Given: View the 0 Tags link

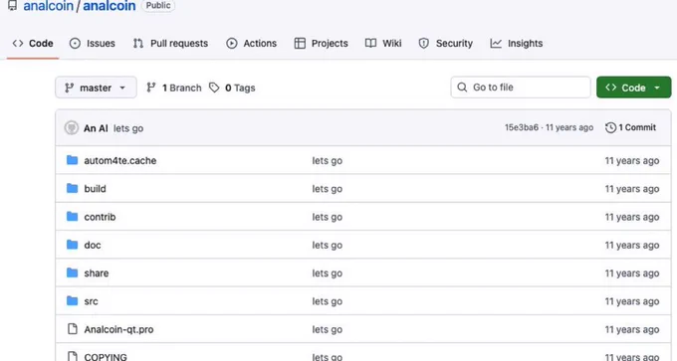Looking at the screenshot, I should 232,88.
